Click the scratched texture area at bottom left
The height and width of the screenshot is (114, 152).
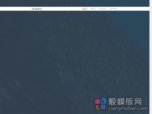pos(16,95)
